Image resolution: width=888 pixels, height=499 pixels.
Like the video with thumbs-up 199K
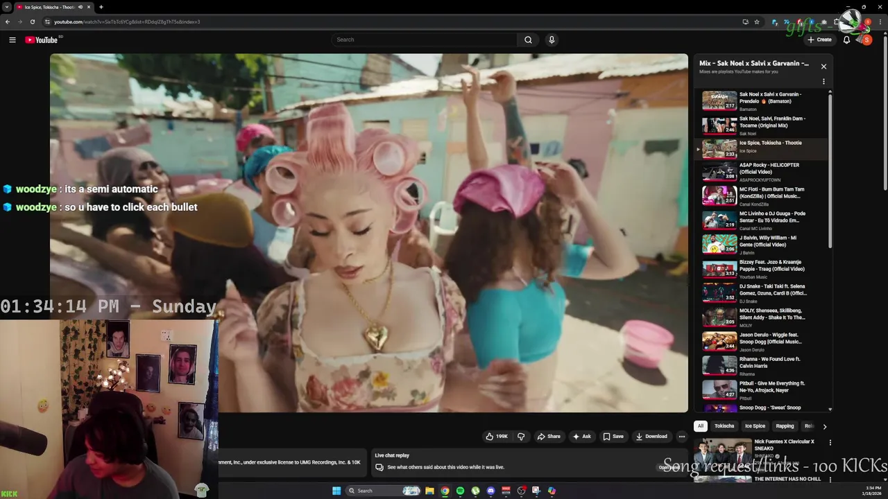click(496, 437)
